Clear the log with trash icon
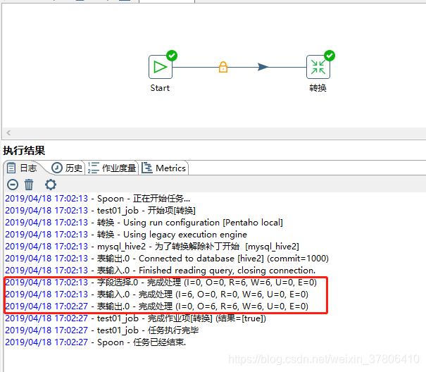This screenshot has height=372, width=426. 29,185
